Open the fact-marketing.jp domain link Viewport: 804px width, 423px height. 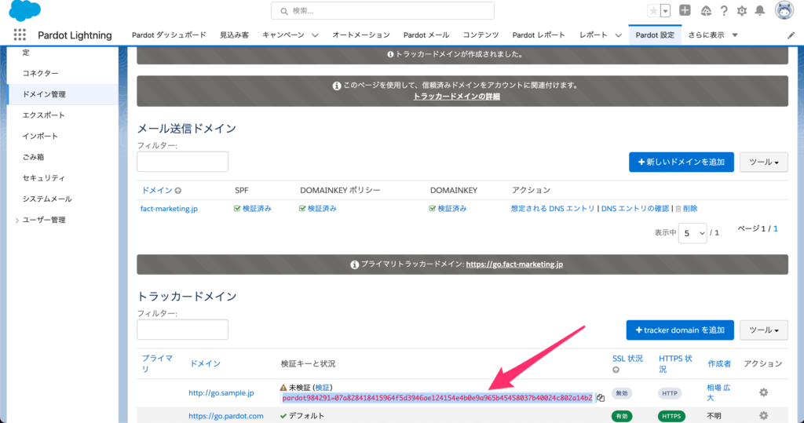(x=169, y=209)
